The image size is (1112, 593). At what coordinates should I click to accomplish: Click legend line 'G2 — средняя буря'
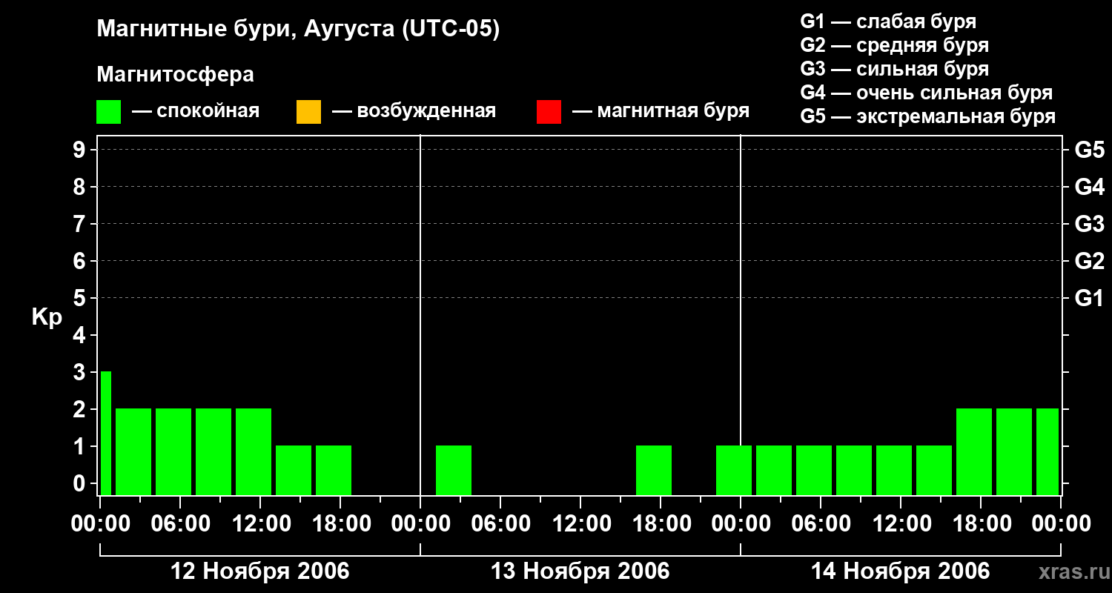[895, 45]
